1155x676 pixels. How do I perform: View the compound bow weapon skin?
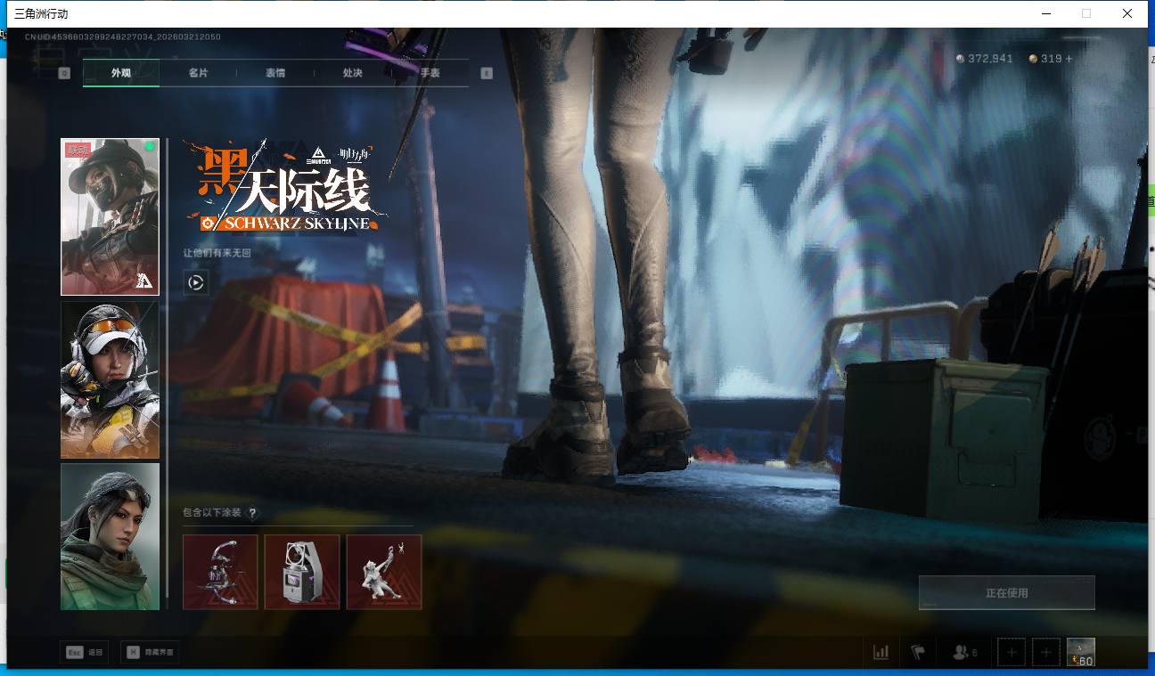click(x=220, y=572)
